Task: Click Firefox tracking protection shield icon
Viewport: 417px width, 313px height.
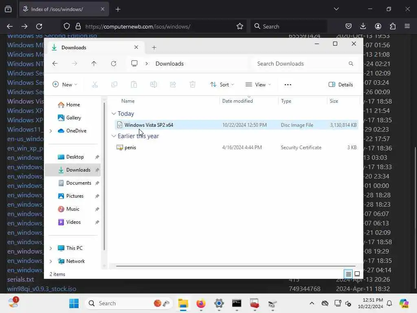Action: (x=67, y=26)
